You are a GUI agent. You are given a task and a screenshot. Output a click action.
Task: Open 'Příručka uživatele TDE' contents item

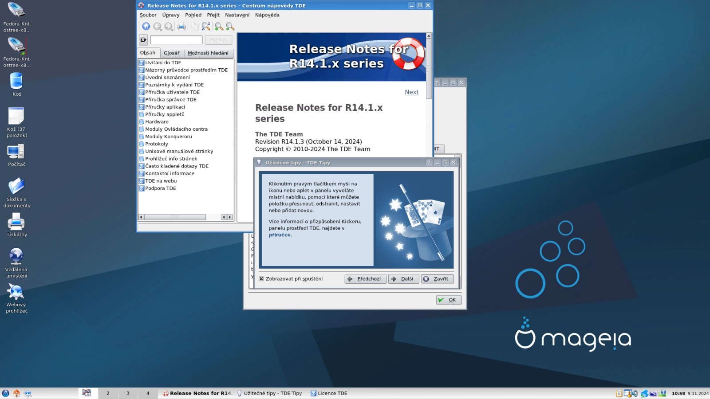point(172,92)
